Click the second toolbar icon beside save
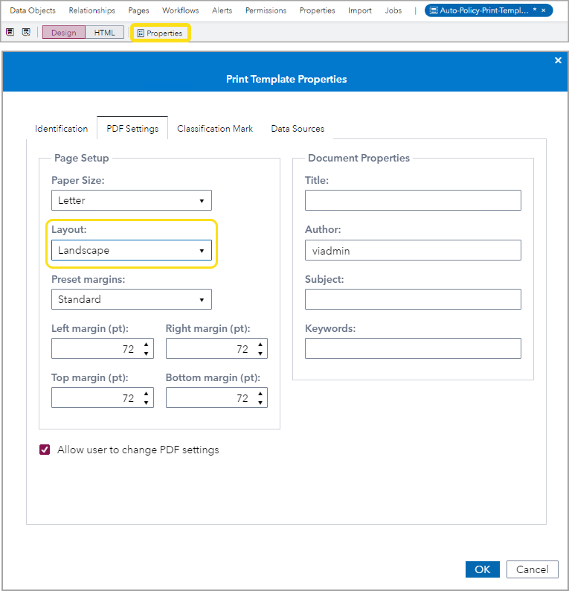The height and width of the screenshot is (591, 569). 26,33
